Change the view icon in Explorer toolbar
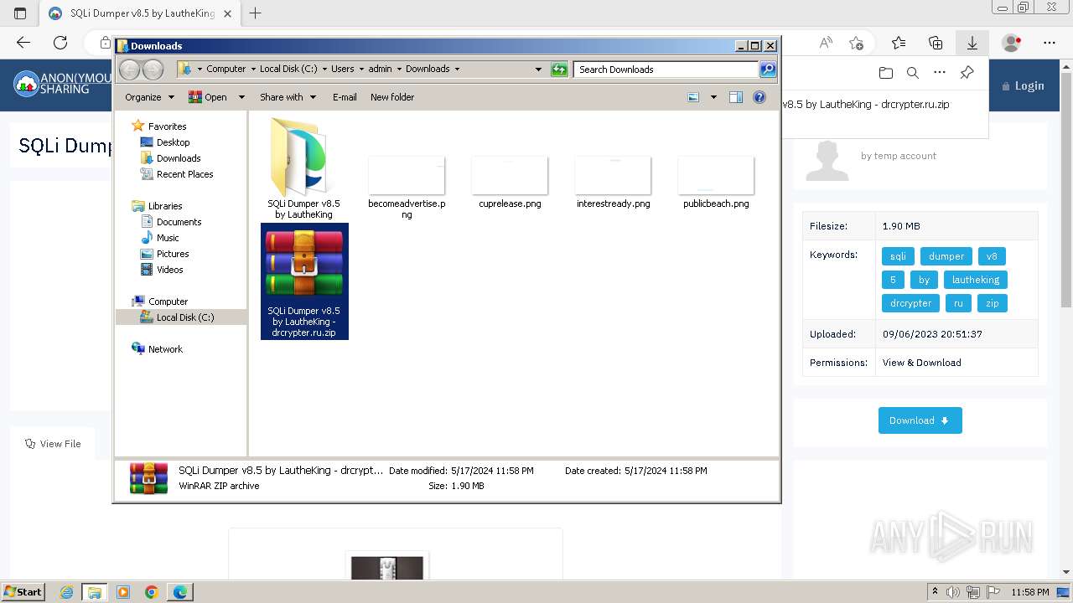1073x603 pixels. pos(693,97)
